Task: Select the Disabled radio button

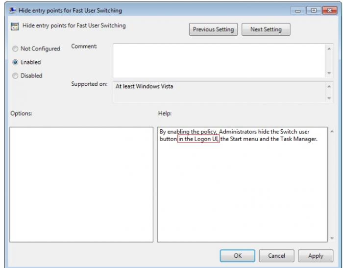Action: click(x=15, y=76)
